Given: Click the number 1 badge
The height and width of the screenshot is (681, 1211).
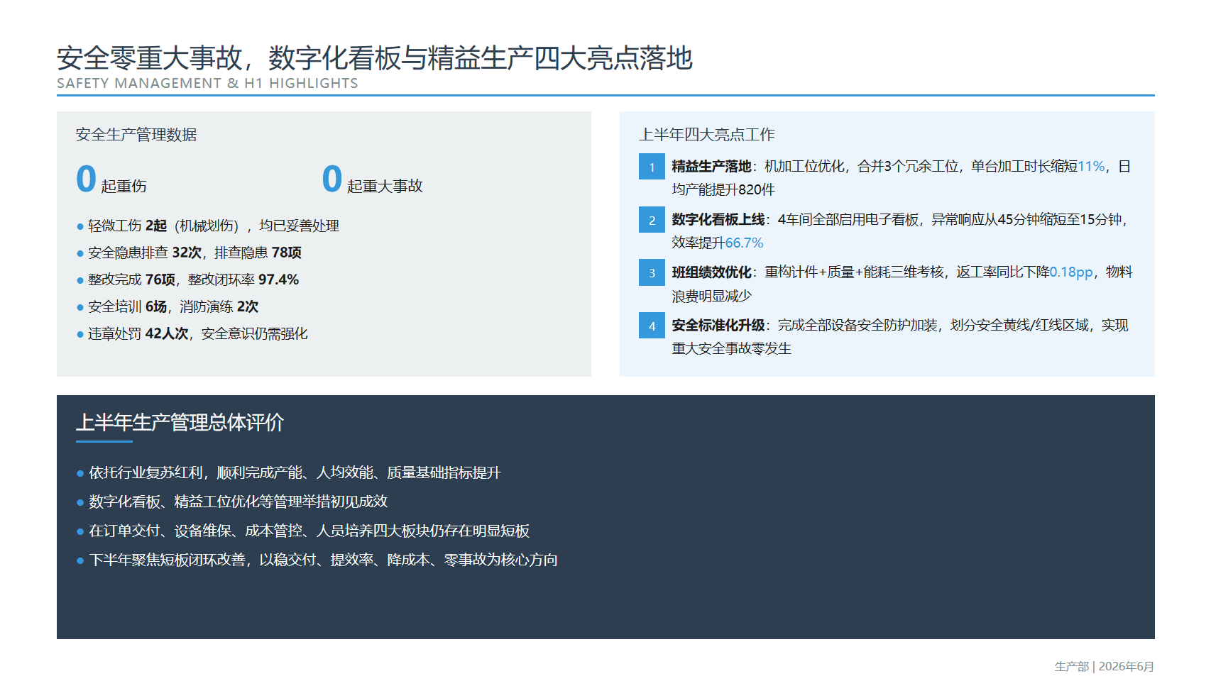Looking at the screenshot, I should tap(652, 167).
